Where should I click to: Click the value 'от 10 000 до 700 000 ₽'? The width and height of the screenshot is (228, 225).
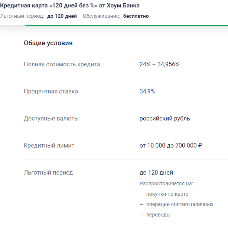coord(171,145)
